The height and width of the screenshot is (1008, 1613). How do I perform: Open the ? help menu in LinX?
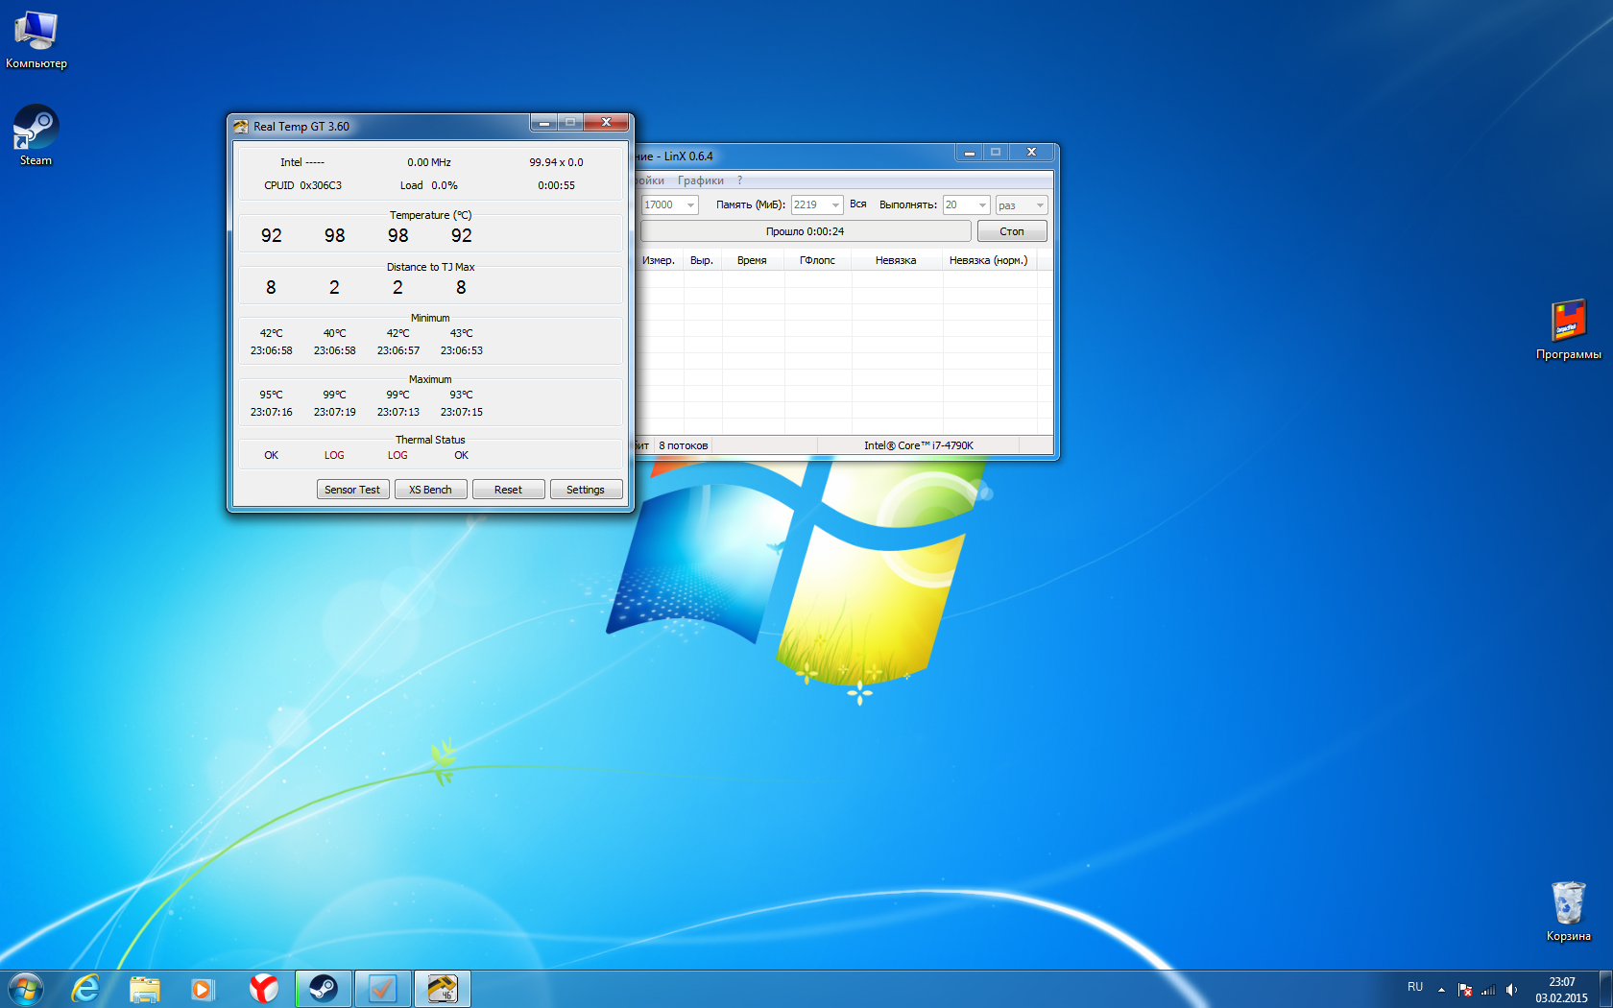click(739, 180)
